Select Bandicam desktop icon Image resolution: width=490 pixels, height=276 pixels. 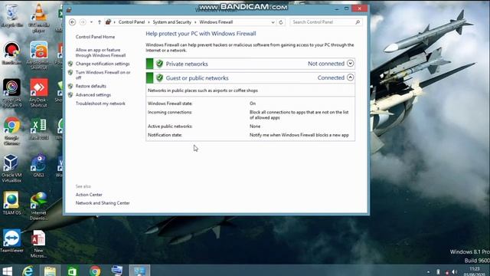(12, 53)
